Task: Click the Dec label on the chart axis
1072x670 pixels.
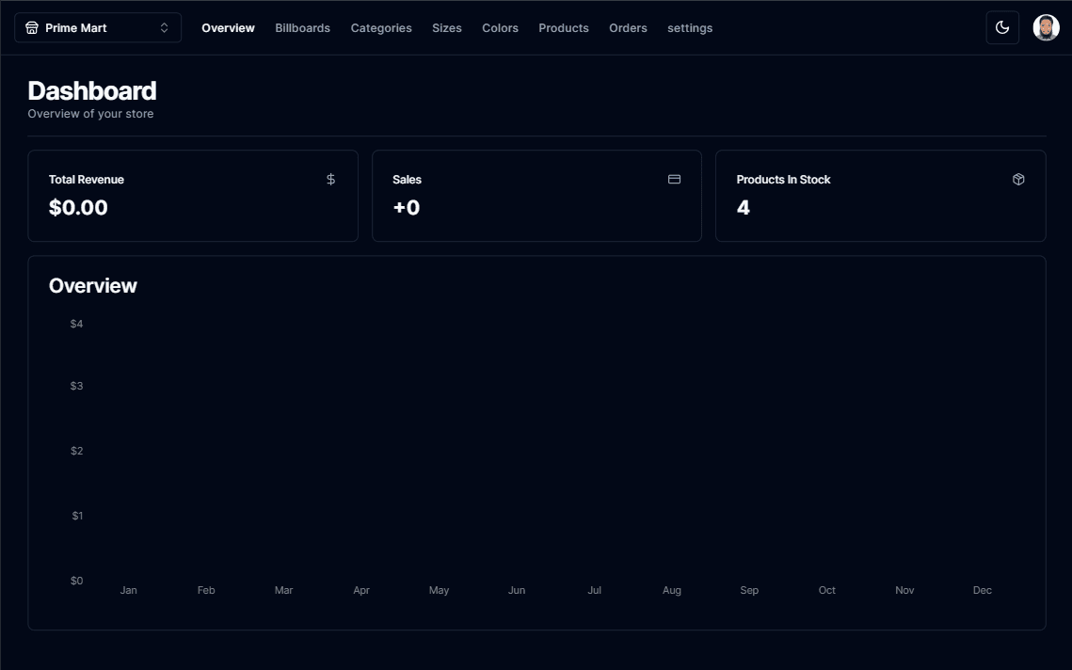Action: pyautogui.click(x=982, y=590)
